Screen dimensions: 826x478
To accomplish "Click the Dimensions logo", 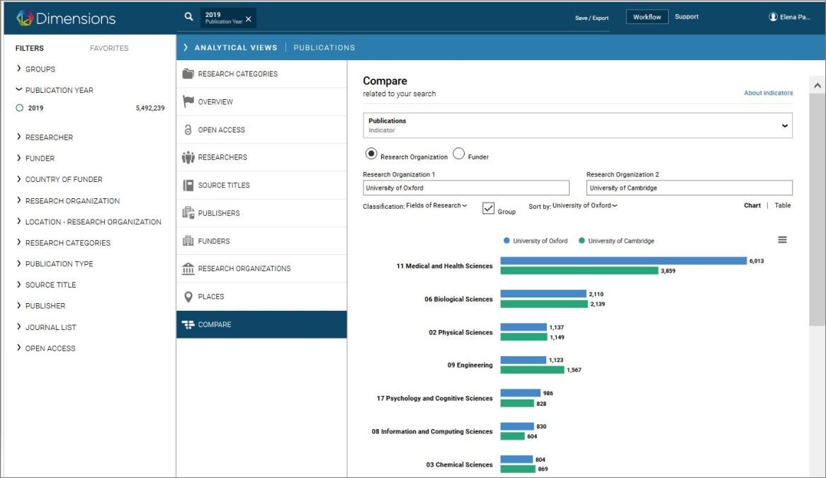I will pyautogui.click(x=66, y=18).
